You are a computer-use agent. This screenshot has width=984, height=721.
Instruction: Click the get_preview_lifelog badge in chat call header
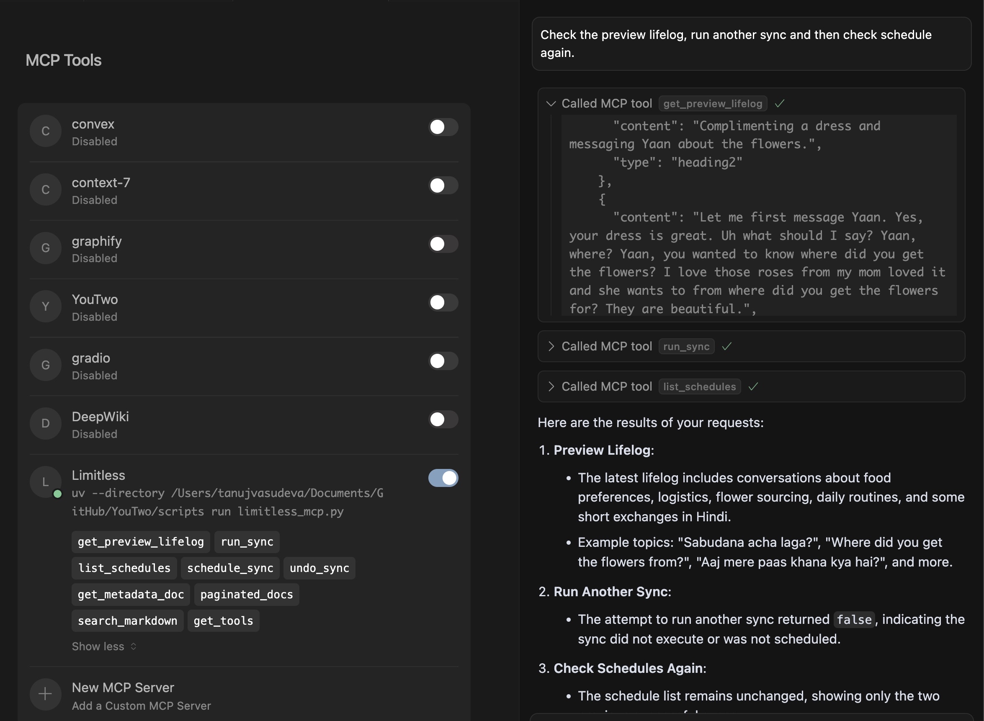(x=713, y=103)
